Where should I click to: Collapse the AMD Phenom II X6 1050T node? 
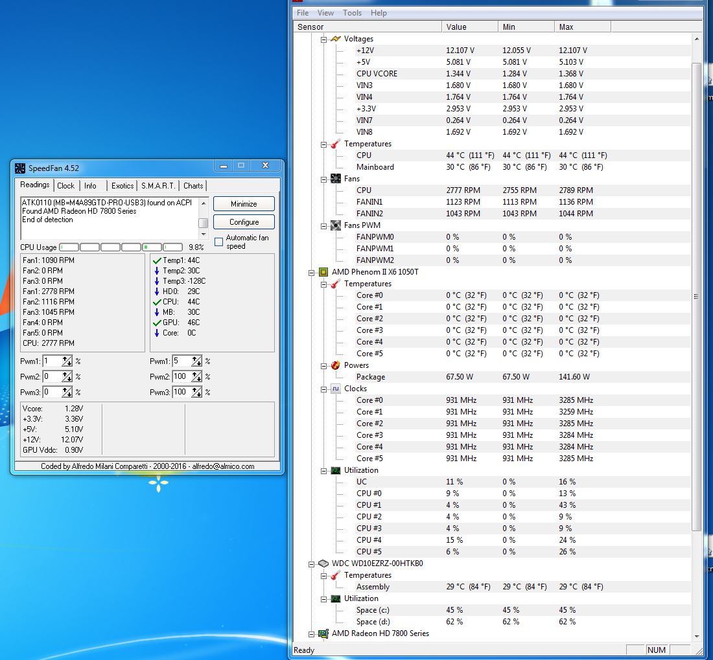312,273
